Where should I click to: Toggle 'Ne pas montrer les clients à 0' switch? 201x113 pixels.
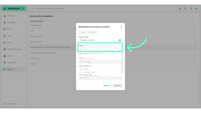coord(80,53)
